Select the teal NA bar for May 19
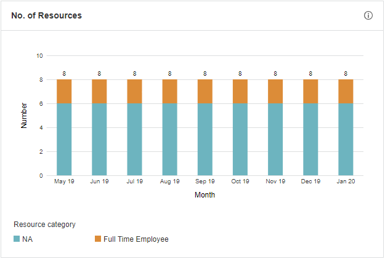385x259 pixels. pyautogui.click(x=64, y=139)
